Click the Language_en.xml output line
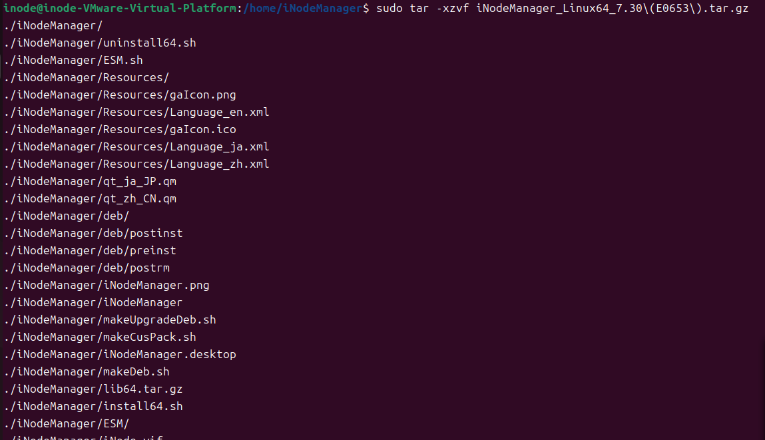This screenshot has width=765, height=440. pyautogui.click(x=136, y=112)
